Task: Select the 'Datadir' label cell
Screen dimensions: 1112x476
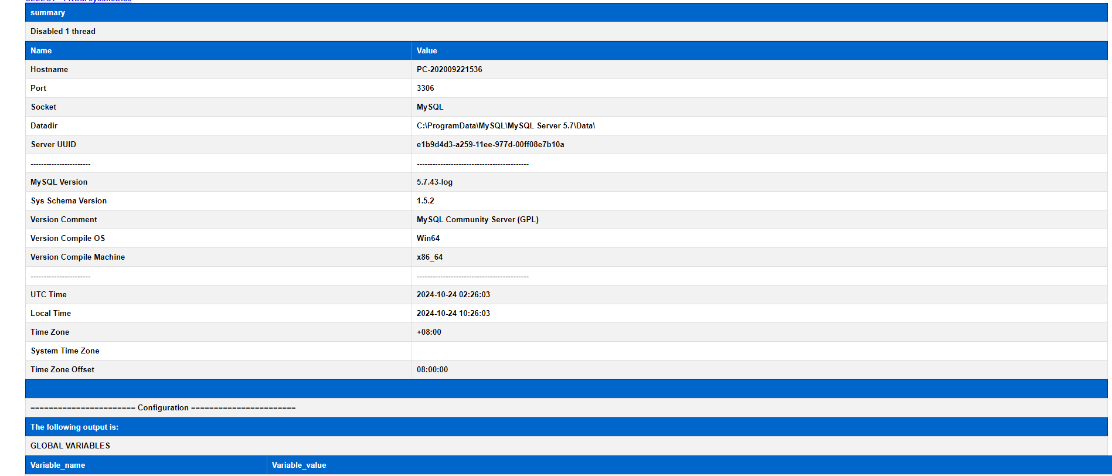Action: pyautogui.click(x=218, y=126)
